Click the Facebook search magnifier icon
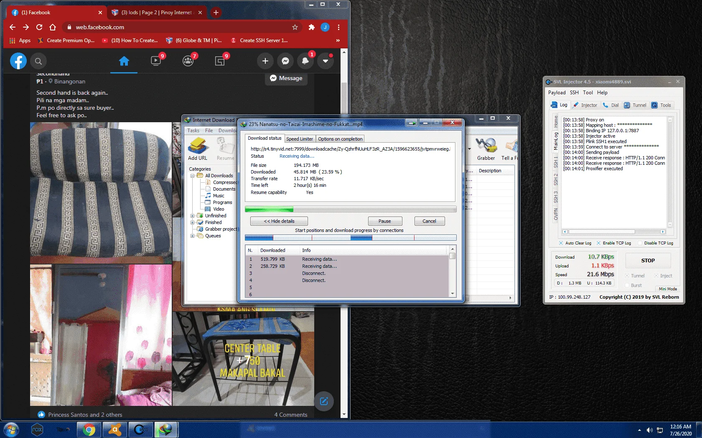Screen dimensions: 702x438 [38, 61]
